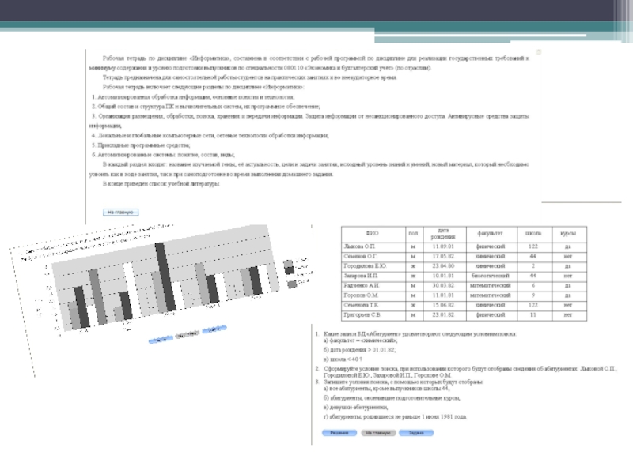
Task: Click birth date 11.09.81 in the table
Action: pyautogui.click(x=443, y=246)
